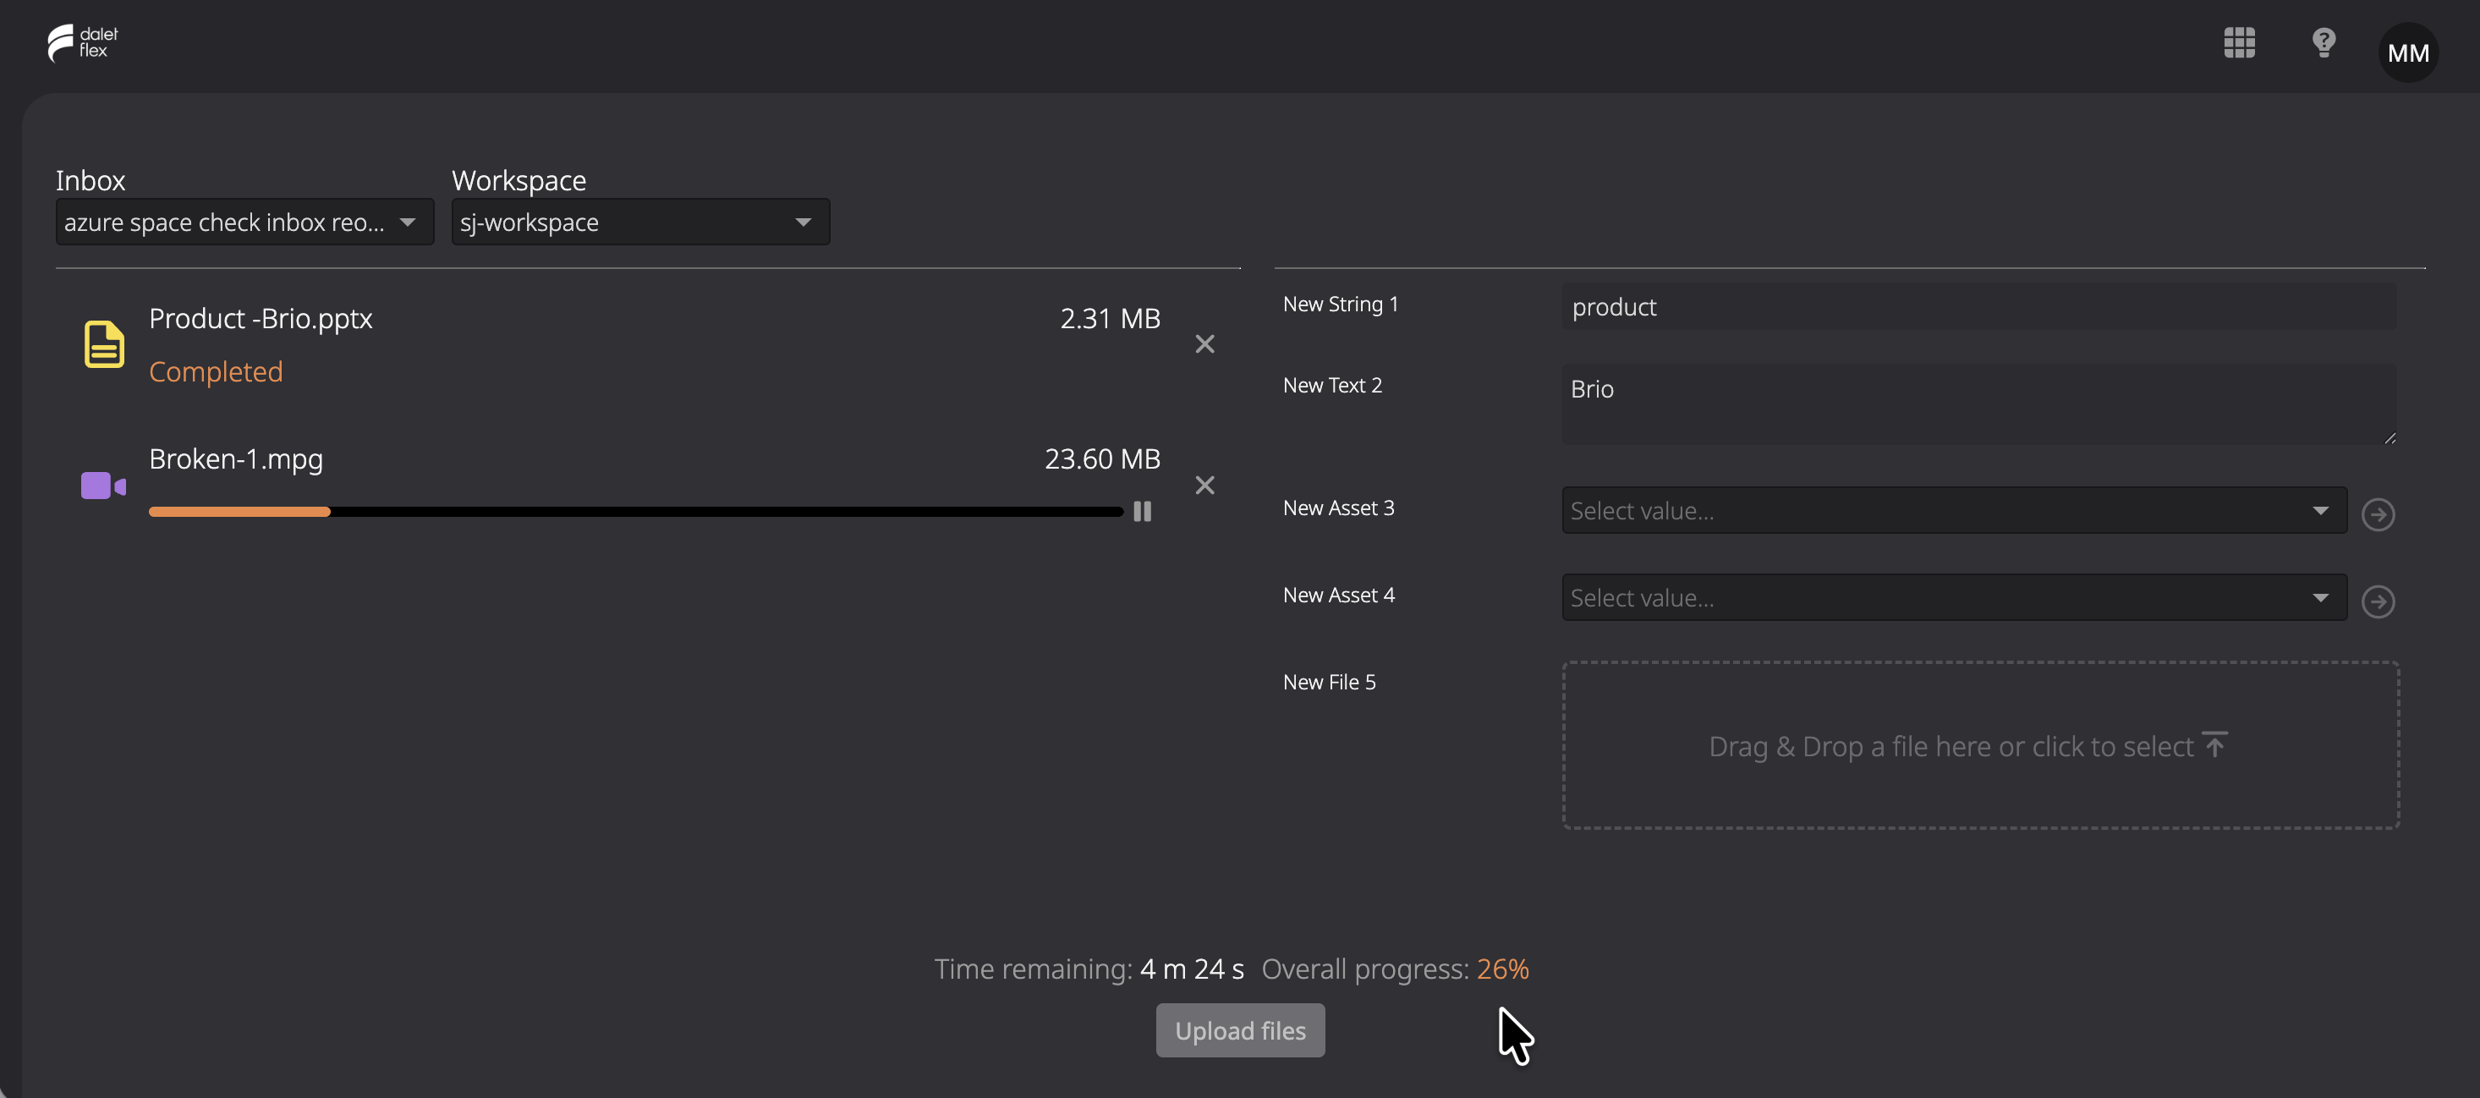Screen dimensions: 2480x1098
Task: Click the New String 1 input field
Action: click(1979, 306)
